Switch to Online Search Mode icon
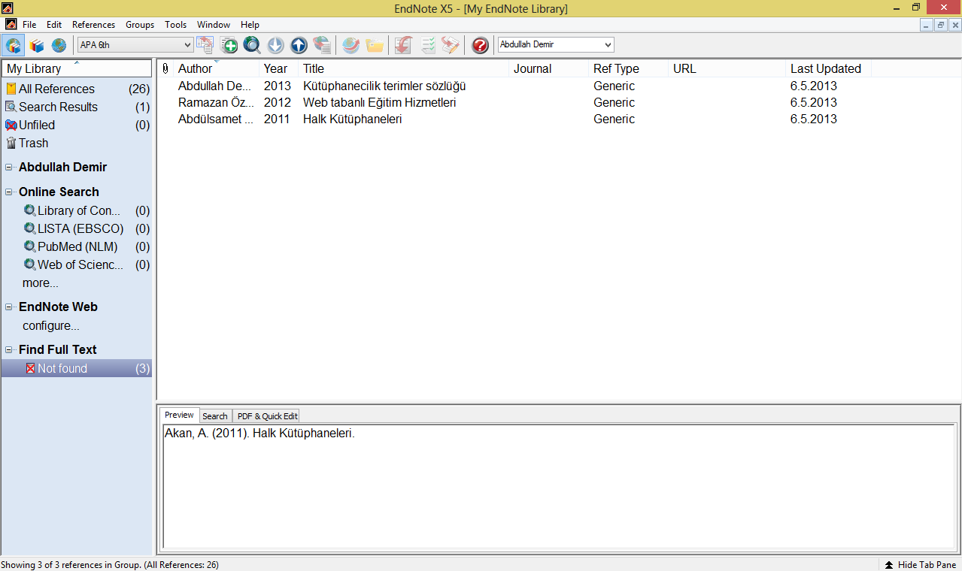 (x=59, y=45)
